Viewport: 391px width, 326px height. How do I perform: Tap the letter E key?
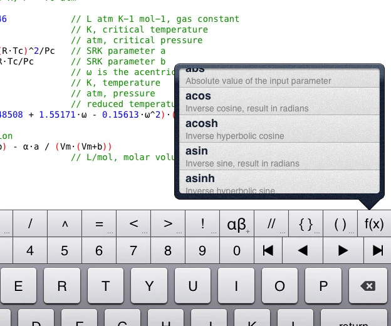(18, 286)
